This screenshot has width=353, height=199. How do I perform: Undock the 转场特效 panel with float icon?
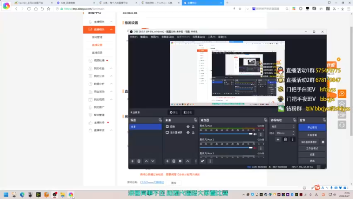pyautogui.click(x=294, y=120)
